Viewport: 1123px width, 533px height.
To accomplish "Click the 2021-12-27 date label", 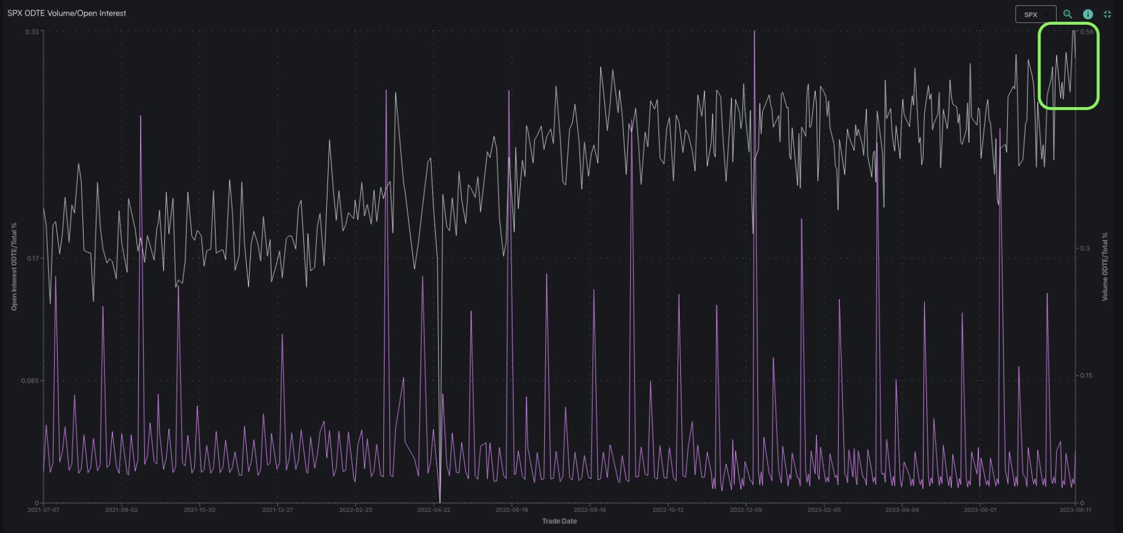I will click(x=278, y=509).
